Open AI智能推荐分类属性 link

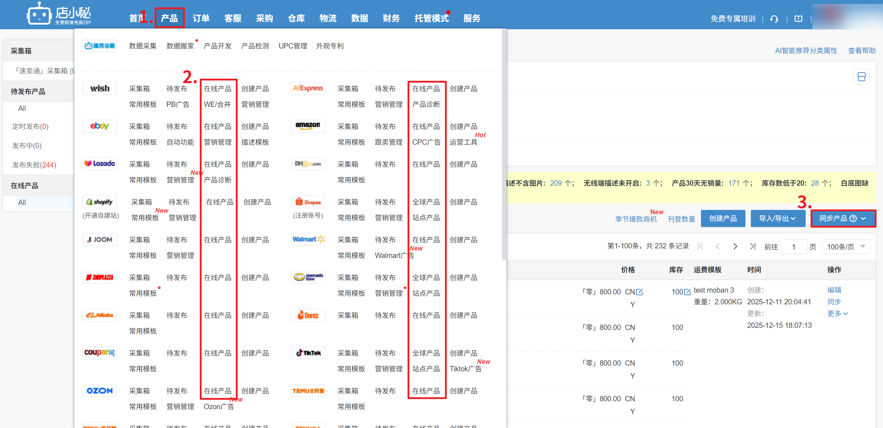806,51
